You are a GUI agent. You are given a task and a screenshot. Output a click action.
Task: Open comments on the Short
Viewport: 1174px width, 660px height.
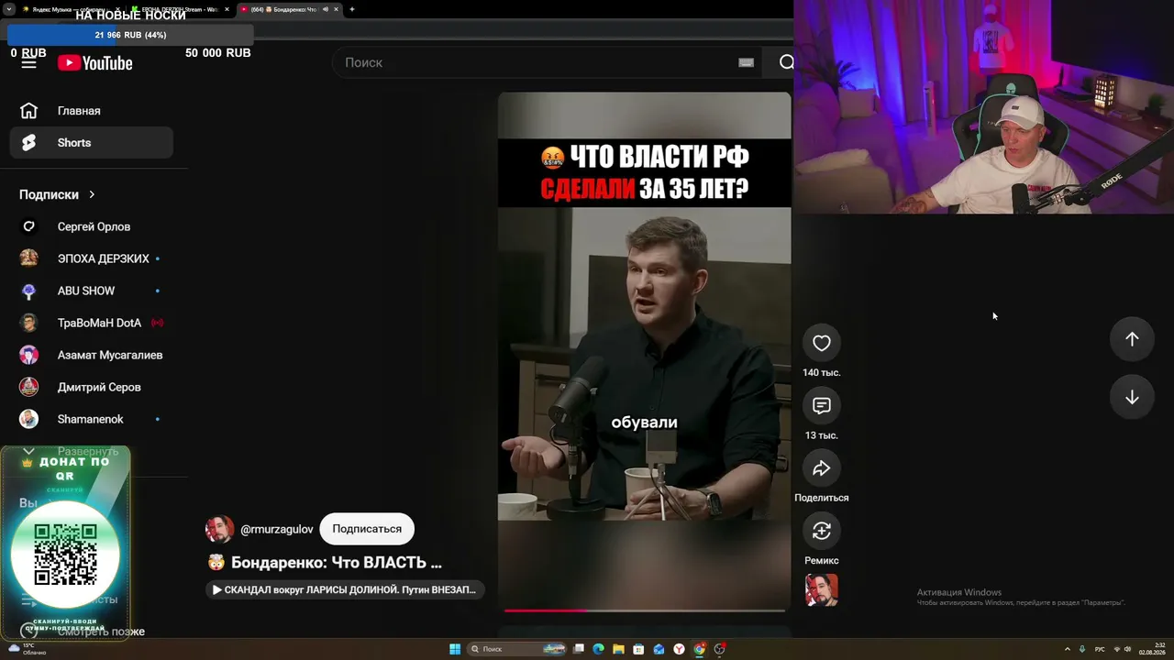[822, 405]
